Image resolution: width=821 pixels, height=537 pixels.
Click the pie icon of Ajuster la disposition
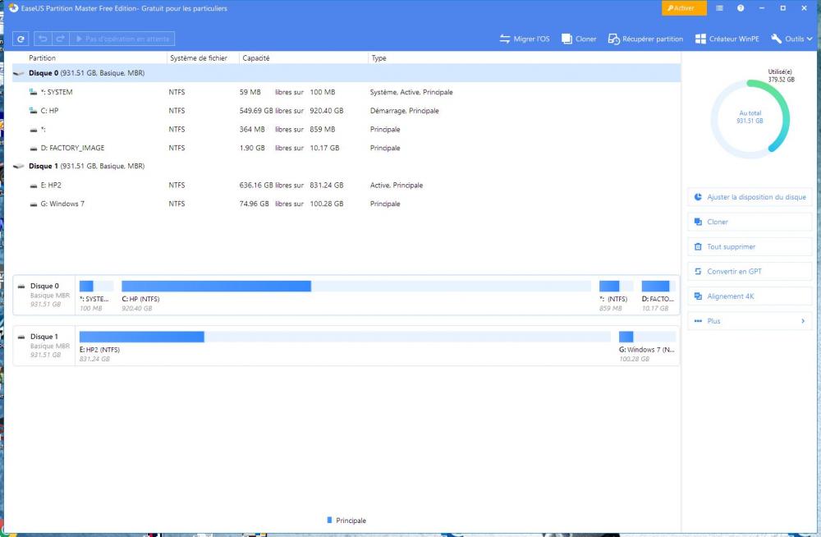698,197
